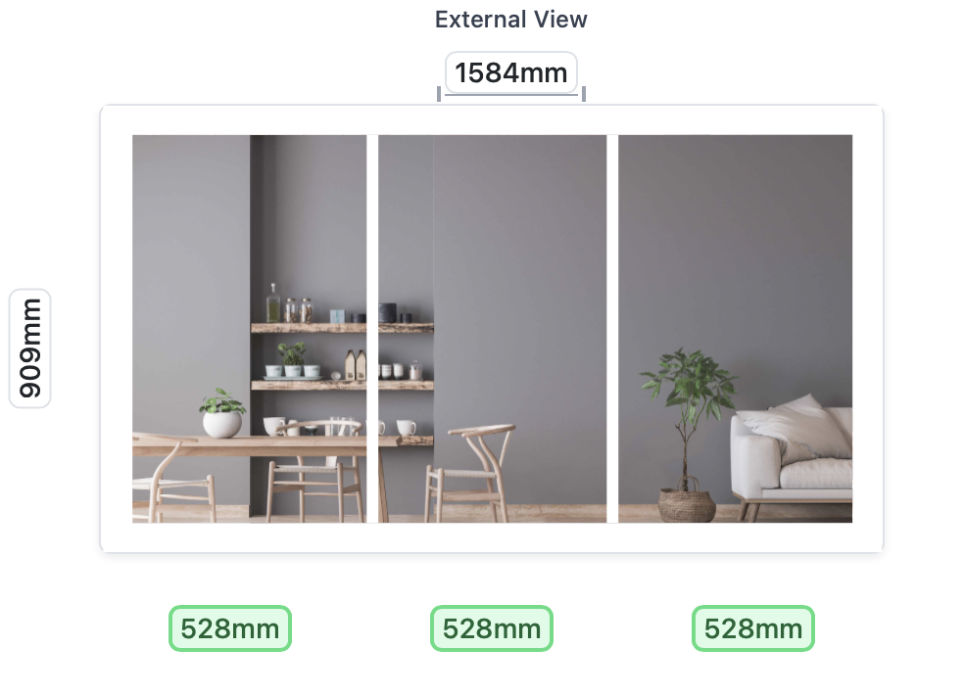Click the External View heading

[x=510, y=19]
